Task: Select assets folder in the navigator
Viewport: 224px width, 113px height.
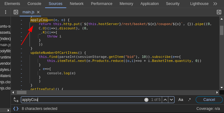Action: click(x=5, y=33)
